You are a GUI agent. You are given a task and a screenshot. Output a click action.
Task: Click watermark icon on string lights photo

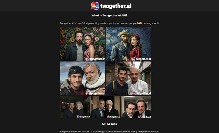(78, 117)
